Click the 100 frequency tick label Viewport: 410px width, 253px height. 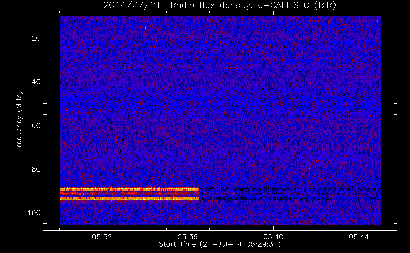pyautogui.click(x=34, y=213)
